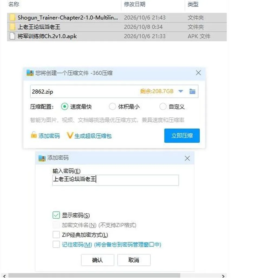This screenshot has height=278, width=260.
Task: Select the Shogun_Trainer-Chapter2-1.0-Multilin... folder name
Action: point(68,18)
